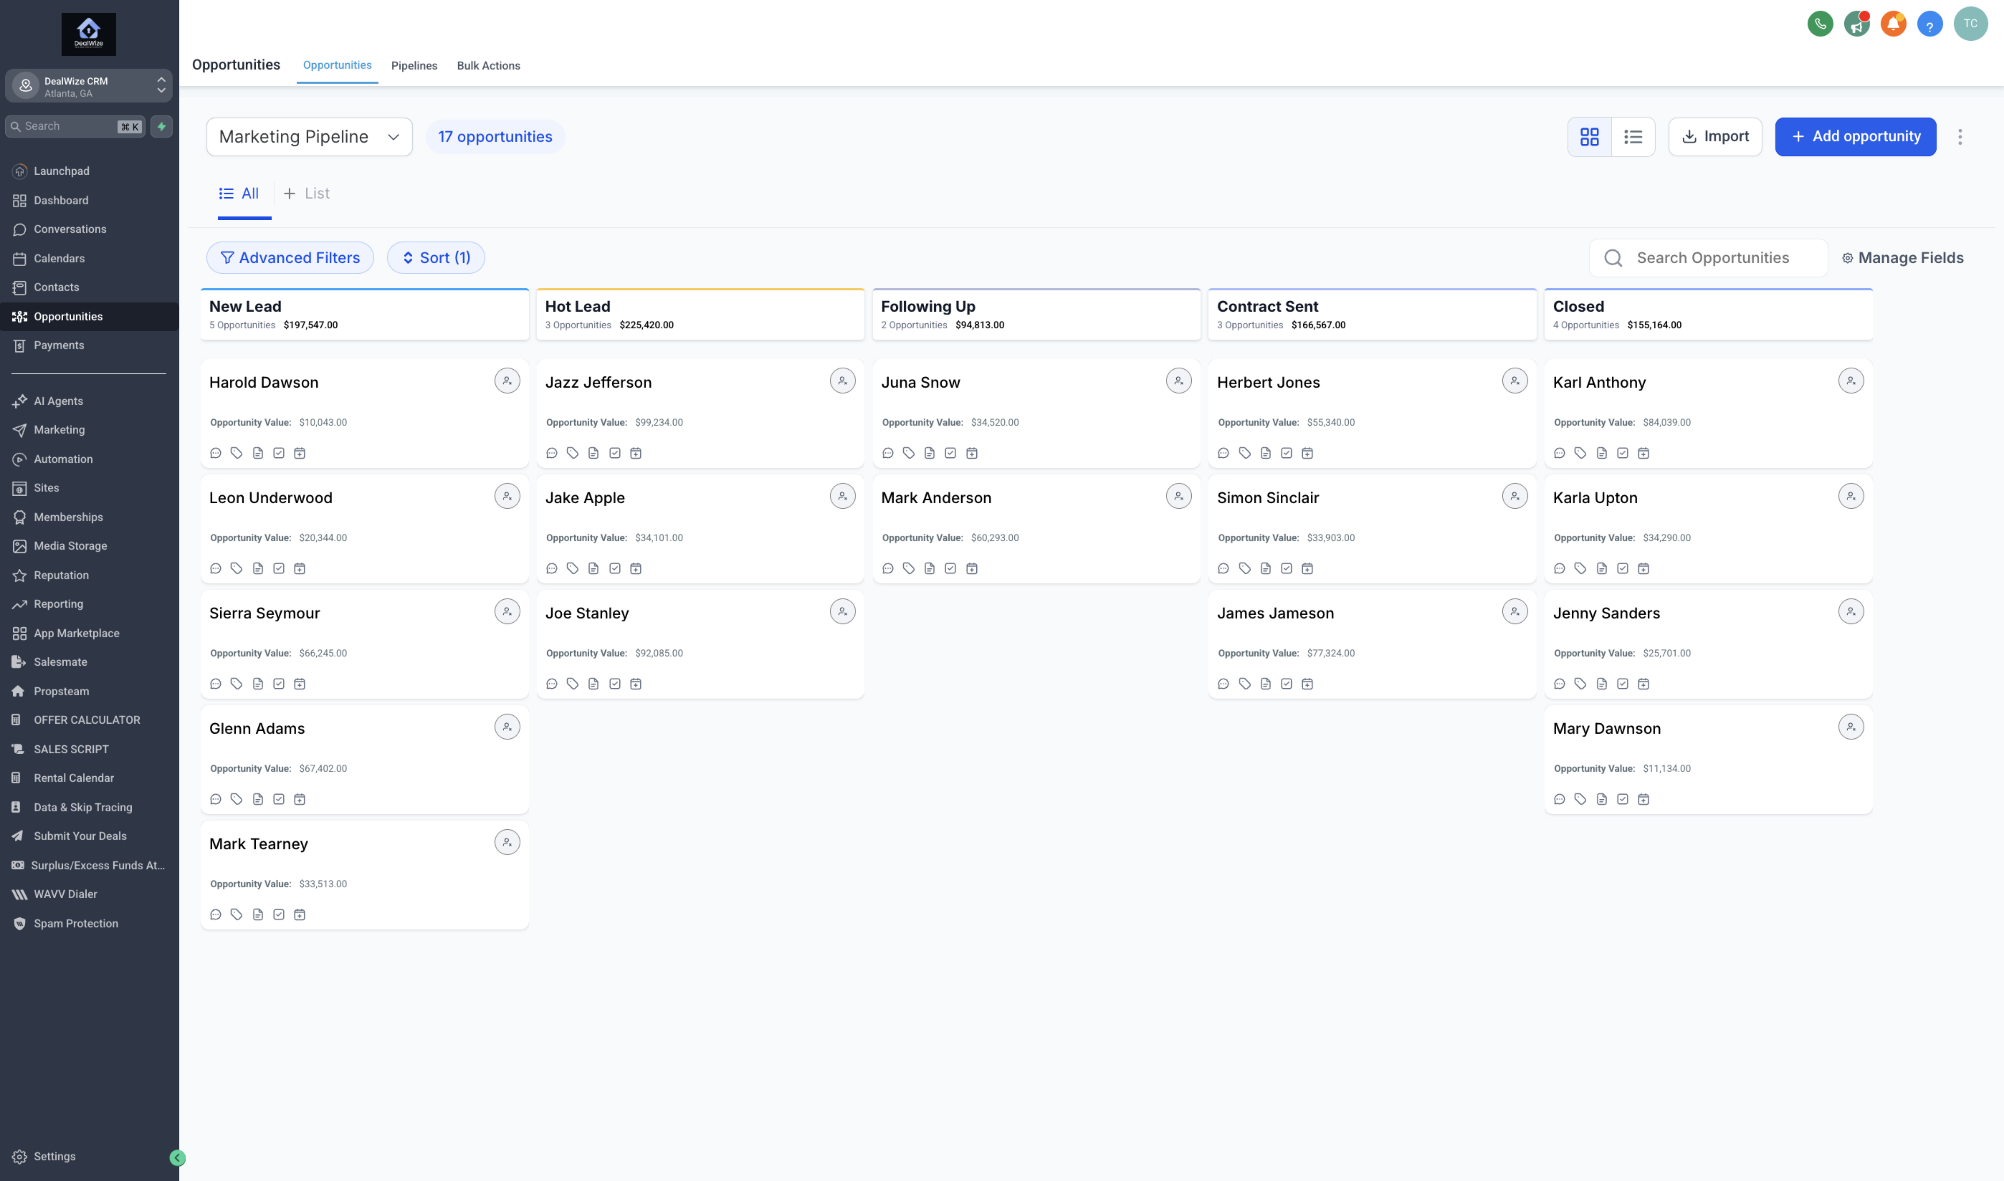Switch to the Pipelines tab
Screen dimensions: 2004x1181
click(414, 65)
